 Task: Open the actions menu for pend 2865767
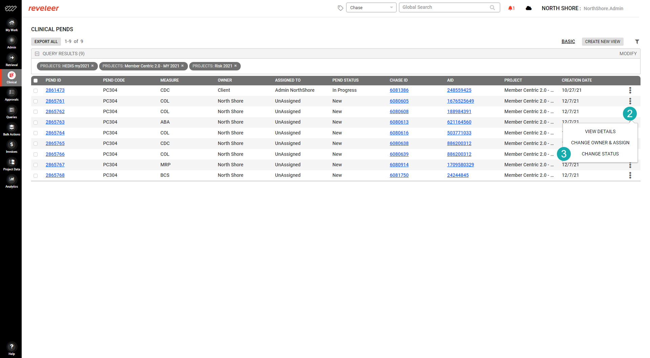[x=630, y=165]
